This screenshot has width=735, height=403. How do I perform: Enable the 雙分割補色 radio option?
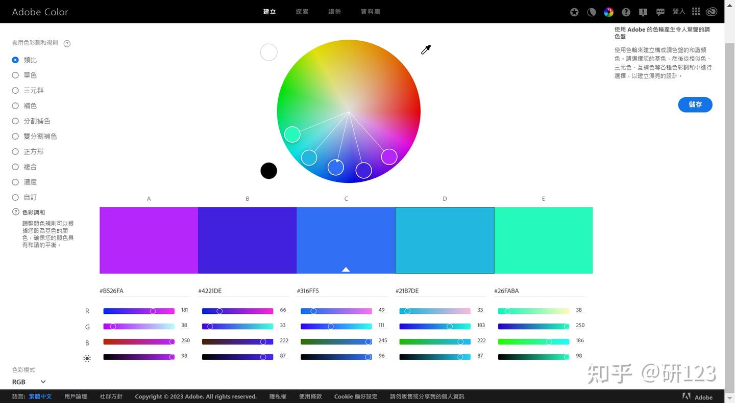click(x=34, y=137)
